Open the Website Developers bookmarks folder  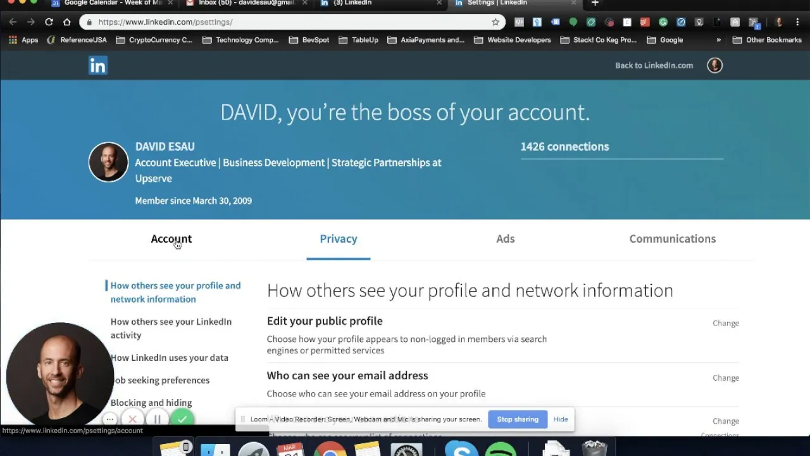(512, 40)
